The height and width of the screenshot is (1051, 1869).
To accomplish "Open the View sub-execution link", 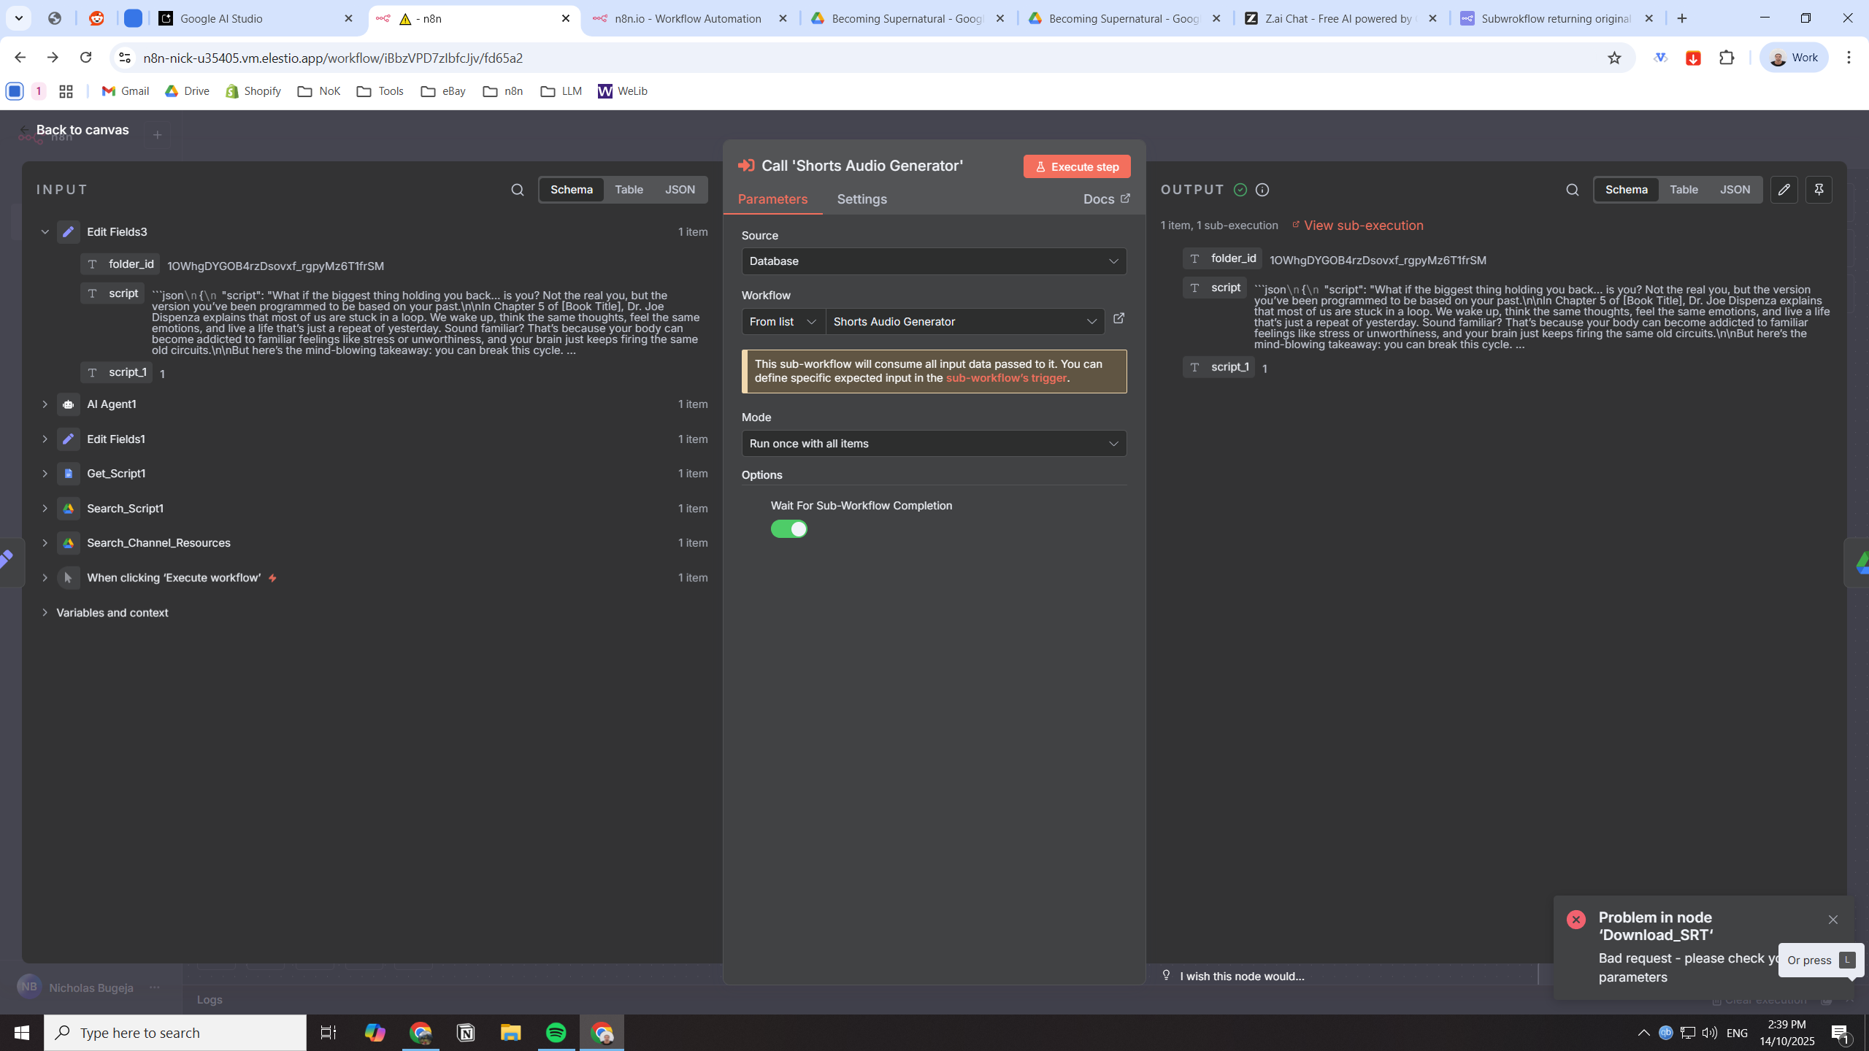I will pyautogui.click(x=1362, y=226).
